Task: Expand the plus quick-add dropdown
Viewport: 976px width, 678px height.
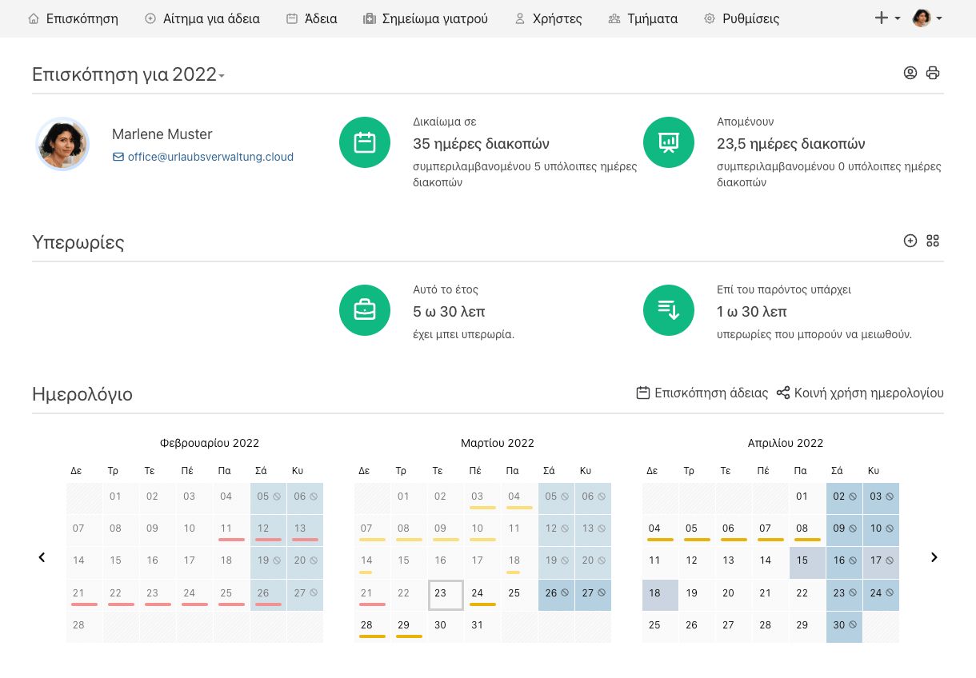Action: point(887,18)
